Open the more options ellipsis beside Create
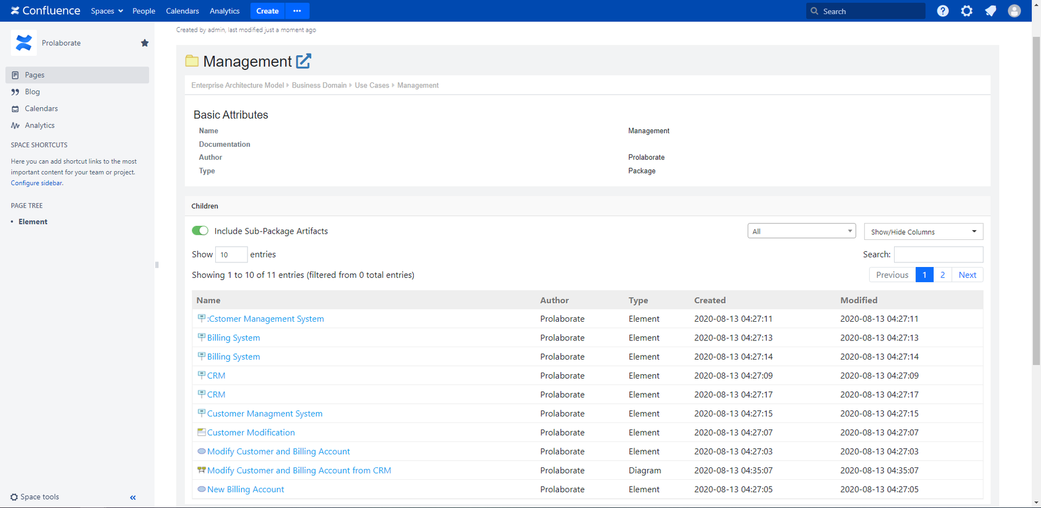The width and height of the screenshot is (1041, 508). [x=297, y=11]
